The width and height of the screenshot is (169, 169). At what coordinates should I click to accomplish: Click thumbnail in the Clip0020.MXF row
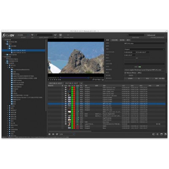[x=69, y=102]
